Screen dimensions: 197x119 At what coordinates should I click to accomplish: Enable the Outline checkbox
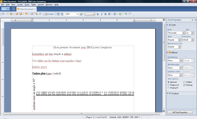click(x=184, y=82)
